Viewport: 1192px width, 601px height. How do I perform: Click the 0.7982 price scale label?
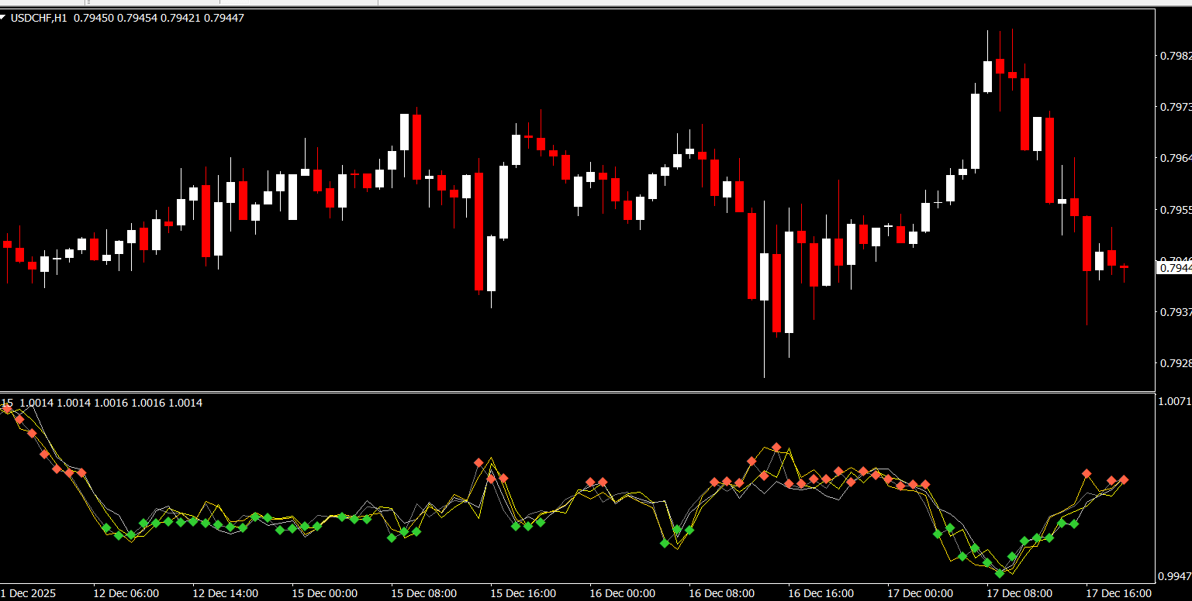pos(1175,56)
